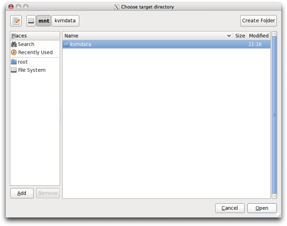Click the Cancel button
Viewport: 287px width, 226px height.
click(230, 208)
